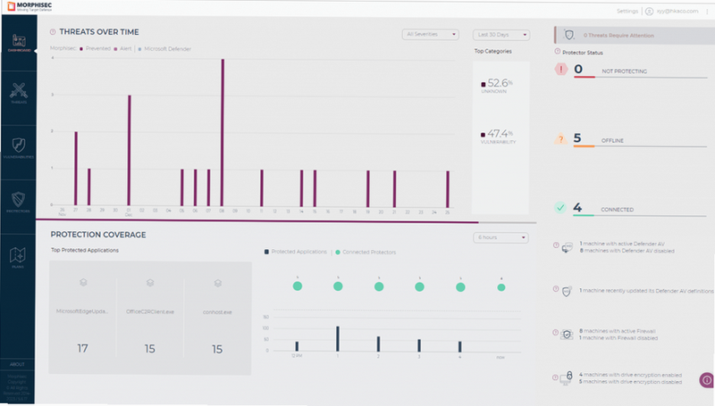Open the 0 Not Protecting status
This screenshot has width=715, height=406.
tap(631, 70)
